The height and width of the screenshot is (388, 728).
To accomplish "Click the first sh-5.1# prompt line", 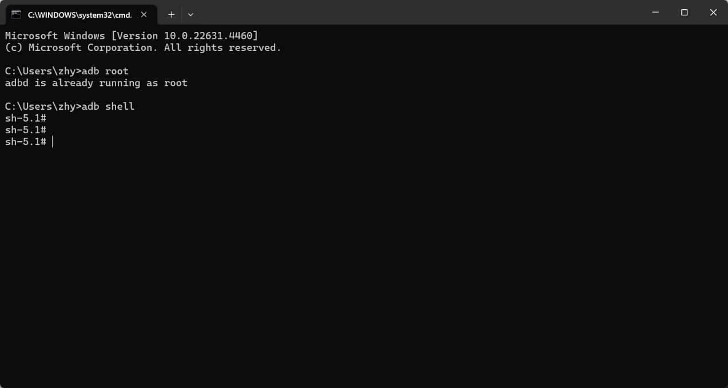I will [x=26, y=118].
